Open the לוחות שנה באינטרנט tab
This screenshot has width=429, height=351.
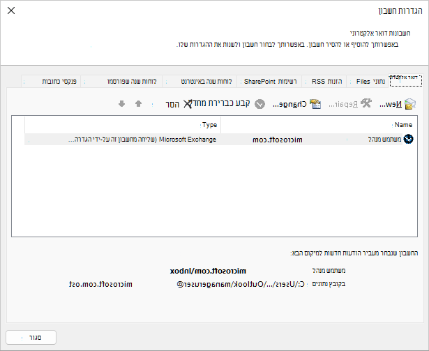pyautogui.click(x=200, y=82)
